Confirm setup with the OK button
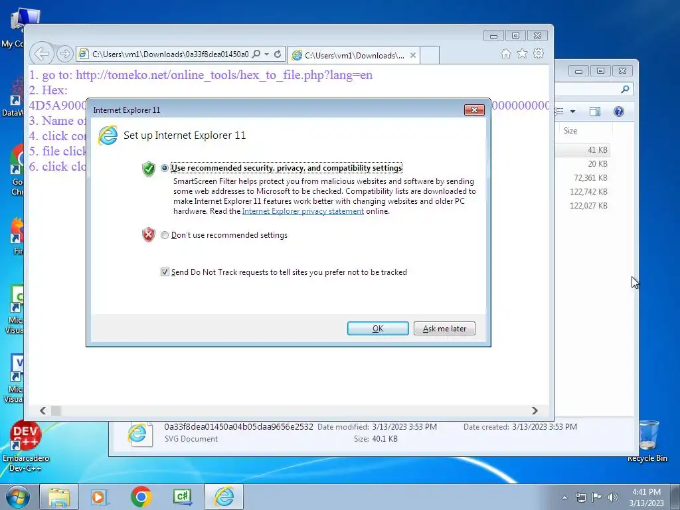This screenshot has height=510, width=680. [x=378, y=328]
